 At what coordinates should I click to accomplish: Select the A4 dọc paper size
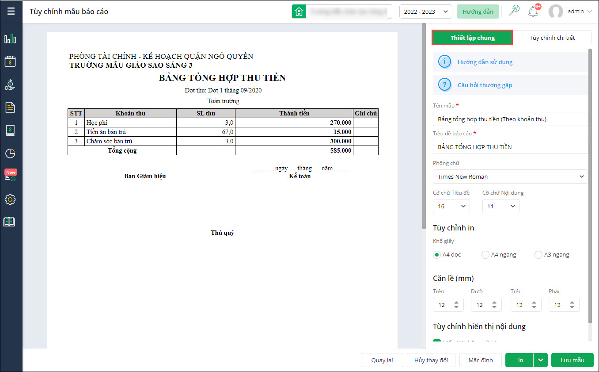[437, 255]
